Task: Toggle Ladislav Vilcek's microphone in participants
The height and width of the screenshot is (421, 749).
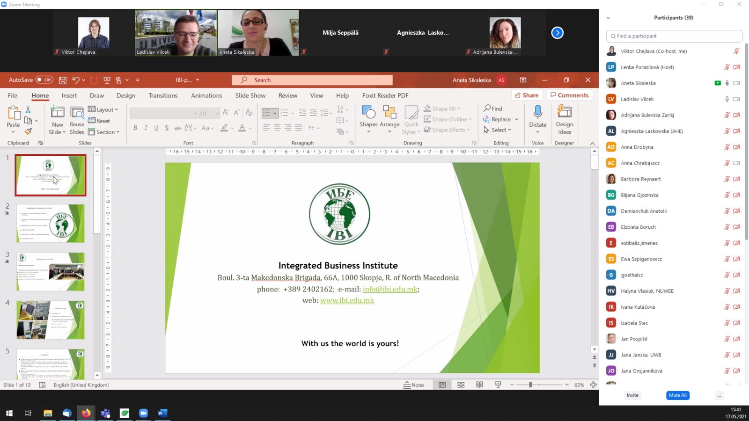Action: point(727,99)
